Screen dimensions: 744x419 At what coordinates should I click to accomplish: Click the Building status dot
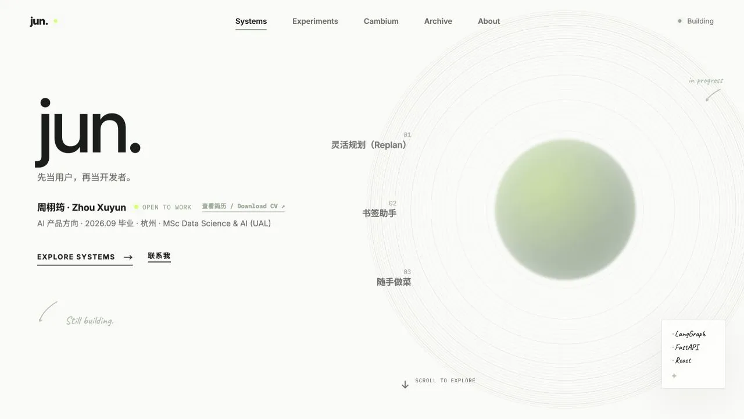pyautogui.click(x=679, y=21)
